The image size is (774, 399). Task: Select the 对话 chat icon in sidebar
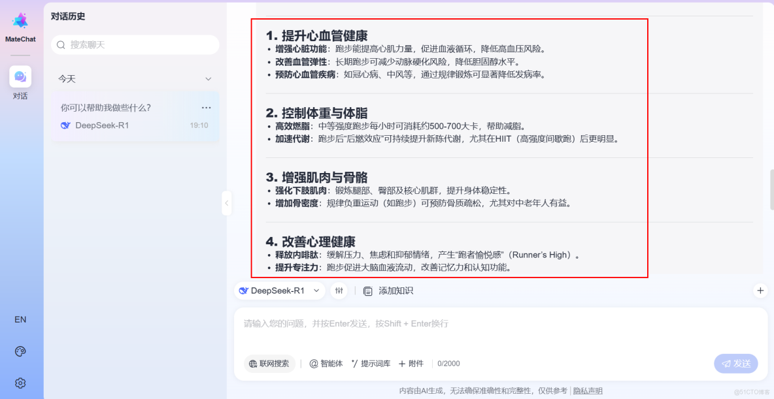20,77
